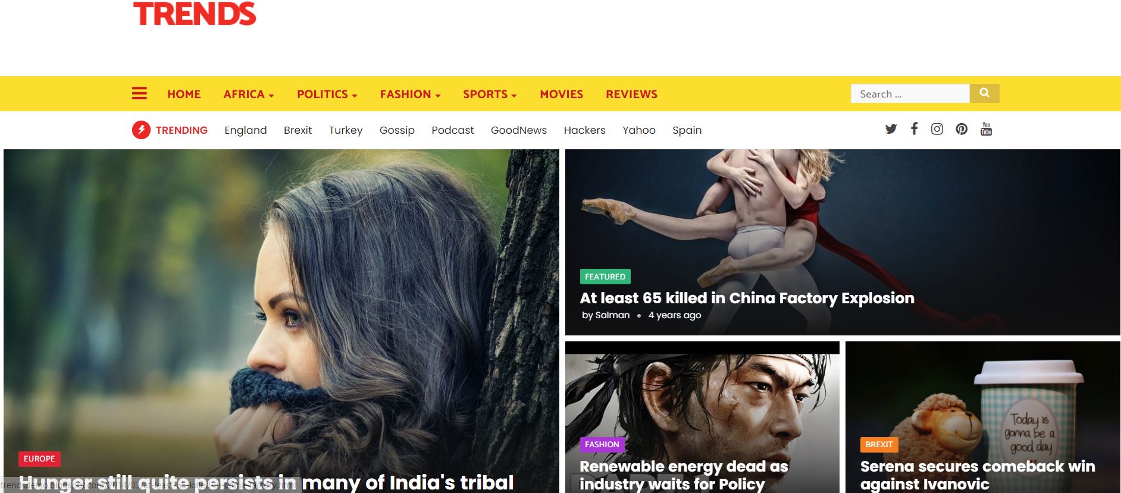Click the search magnifier button
The image size is (1121, 493).
(984, 93)
